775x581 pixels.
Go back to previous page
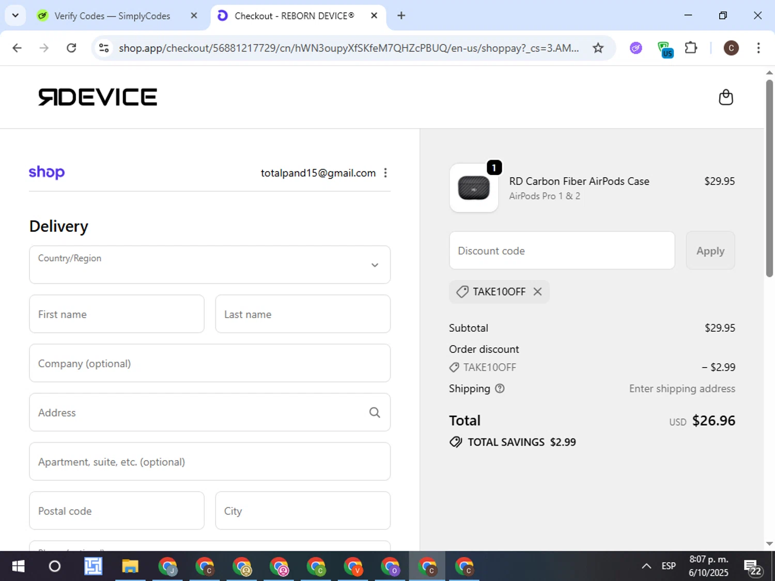(17, 48)
